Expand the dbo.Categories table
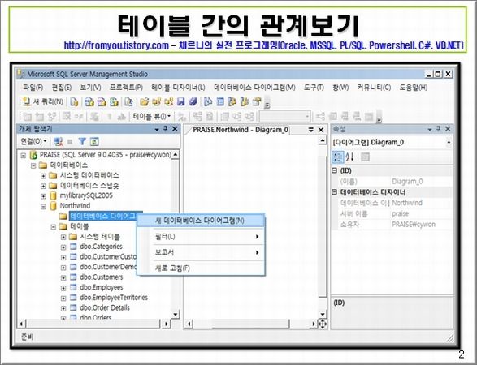477x365 pixels. [x=63, y=247]
